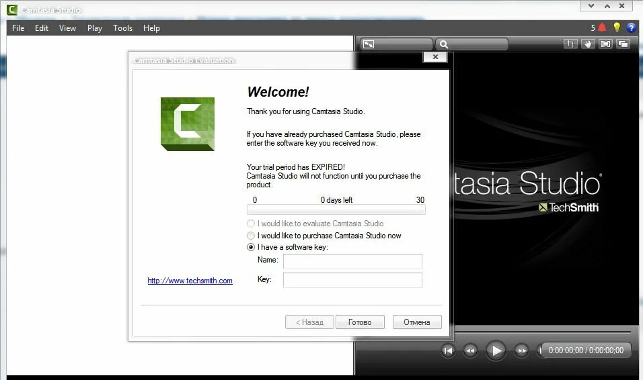Open the preview zoom magnifier control
Screen dimensions: 643x380
click(472, 44)
